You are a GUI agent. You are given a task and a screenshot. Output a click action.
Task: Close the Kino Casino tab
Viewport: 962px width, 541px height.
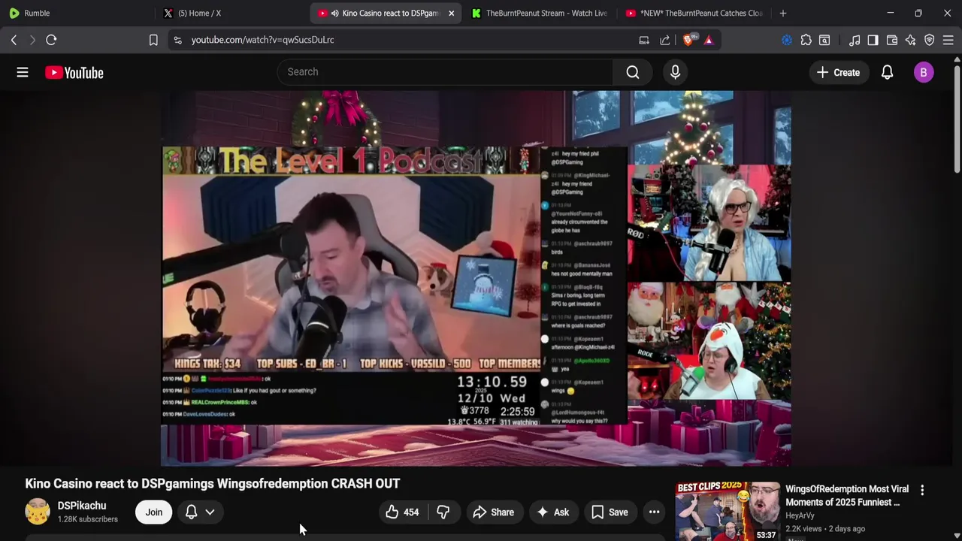[x=451, y=13]
